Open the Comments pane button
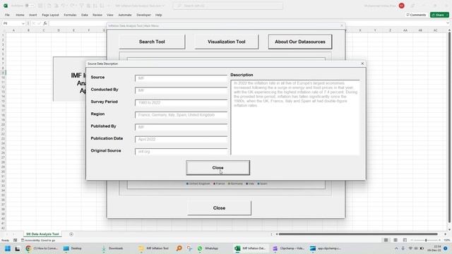Viewport: 452px width, 254px height. click(416, 15)
